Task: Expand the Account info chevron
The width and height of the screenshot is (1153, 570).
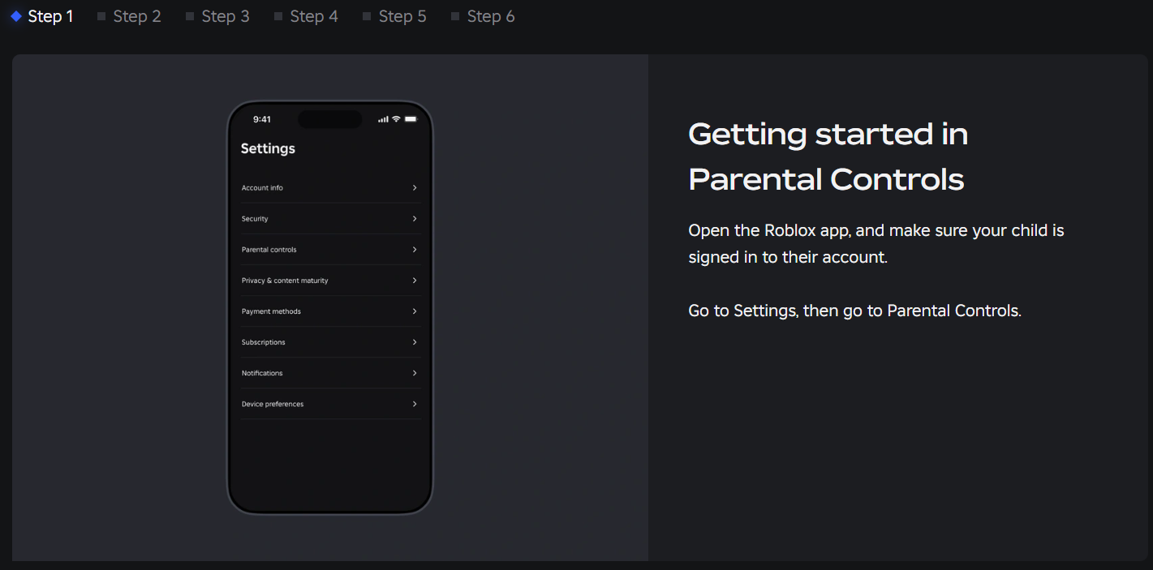Action: pyautogui.click(x=415, y=188)
